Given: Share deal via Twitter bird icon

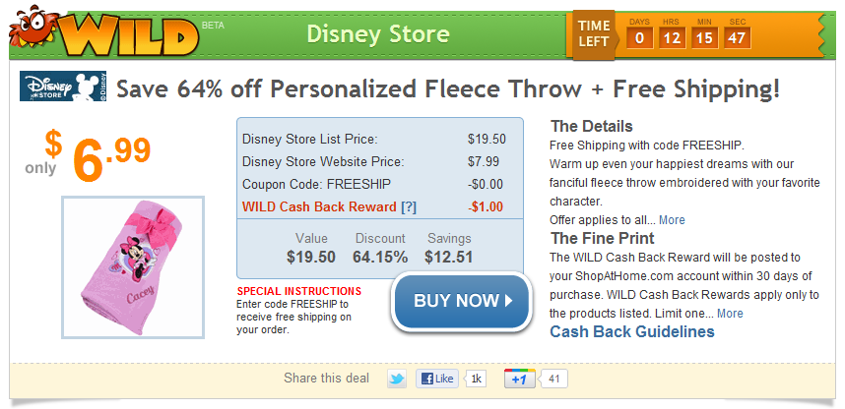Looking at the screenshot, I should (397, 379).
